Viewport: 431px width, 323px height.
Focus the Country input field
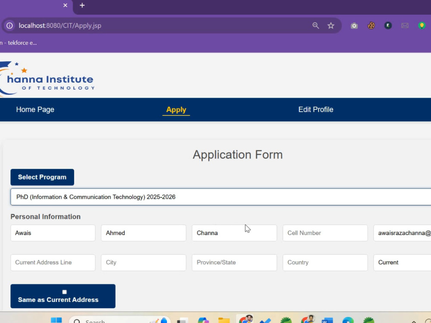click(x=325, y=263)
